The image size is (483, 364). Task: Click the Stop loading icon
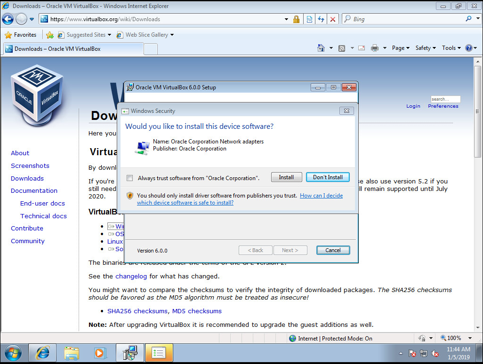point(333,19)
